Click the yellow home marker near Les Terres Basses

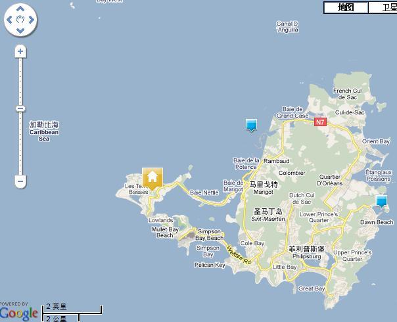[152, 177]
